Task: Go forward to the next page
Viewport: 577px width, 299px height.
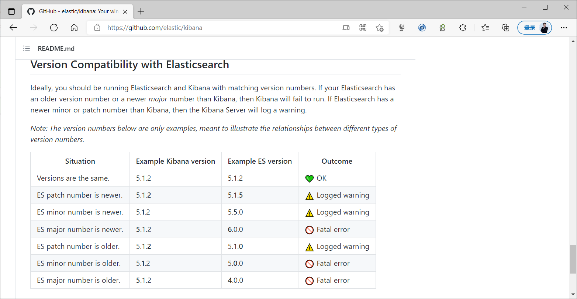Action: 34,28
